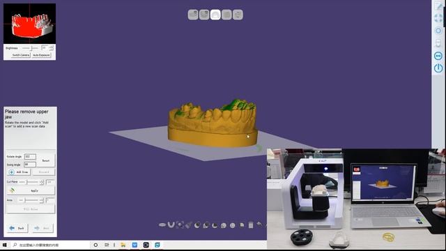Click the four-dot selection icon in bottom toolbar
Viewport: 446px width, 251px height.
[180, 225]
